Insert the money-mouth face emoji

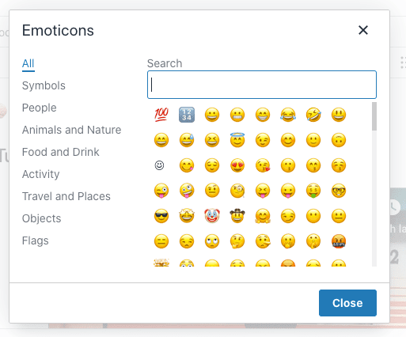313,191
